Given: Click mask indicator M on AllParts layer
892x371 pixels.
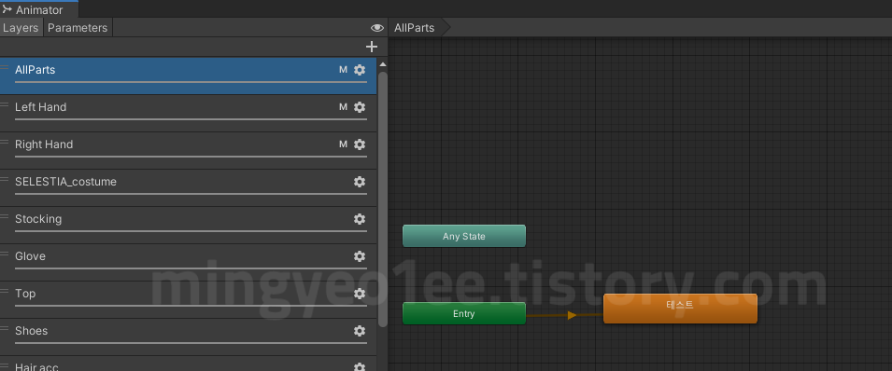Looking at the screenshot, I should 343,70.
